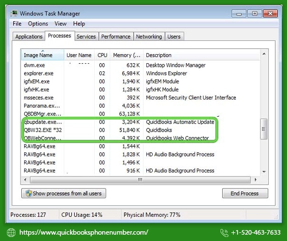The image size is (287, 241).
Task: Select the dwm.exe process row
Action: coord(140,65)
